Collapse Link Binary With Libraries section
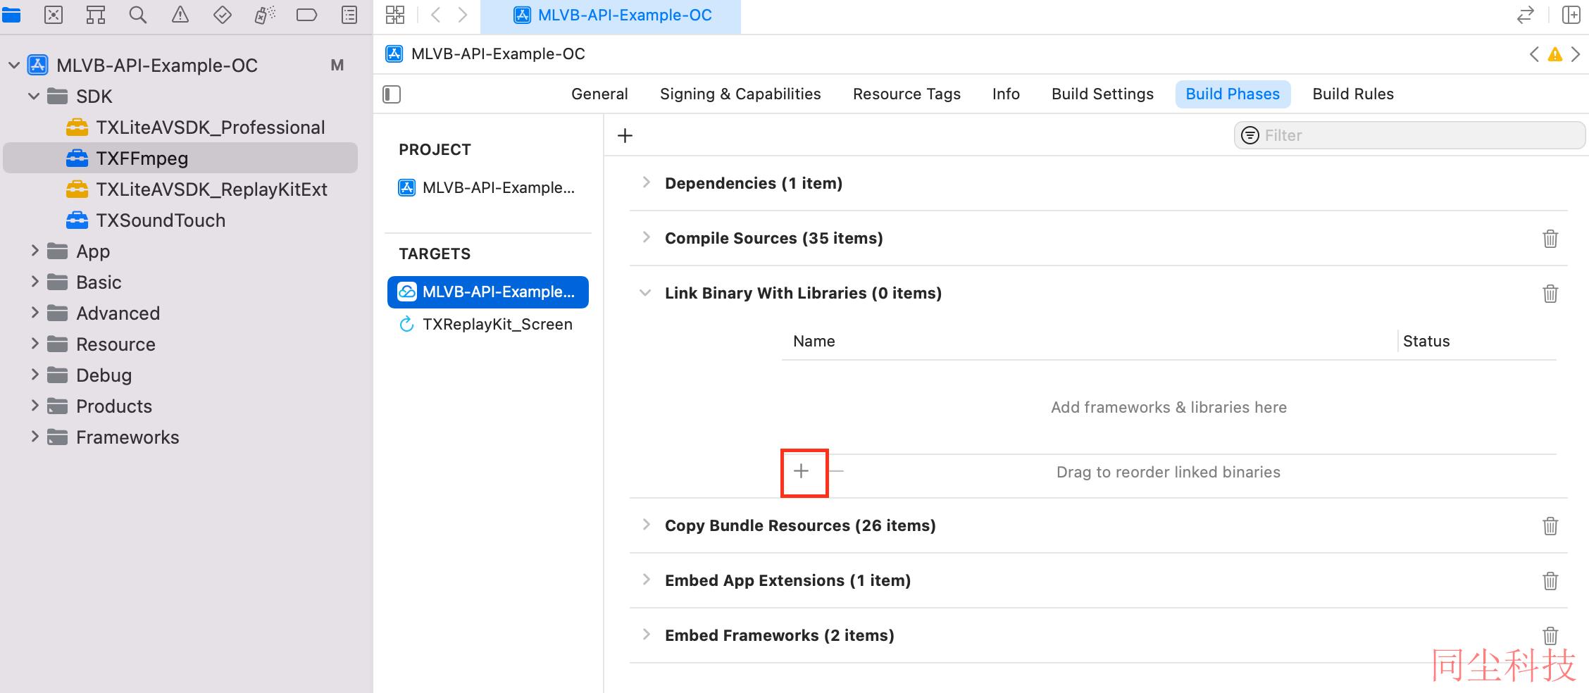1589x693 pixels. click(x=645, y=293)
